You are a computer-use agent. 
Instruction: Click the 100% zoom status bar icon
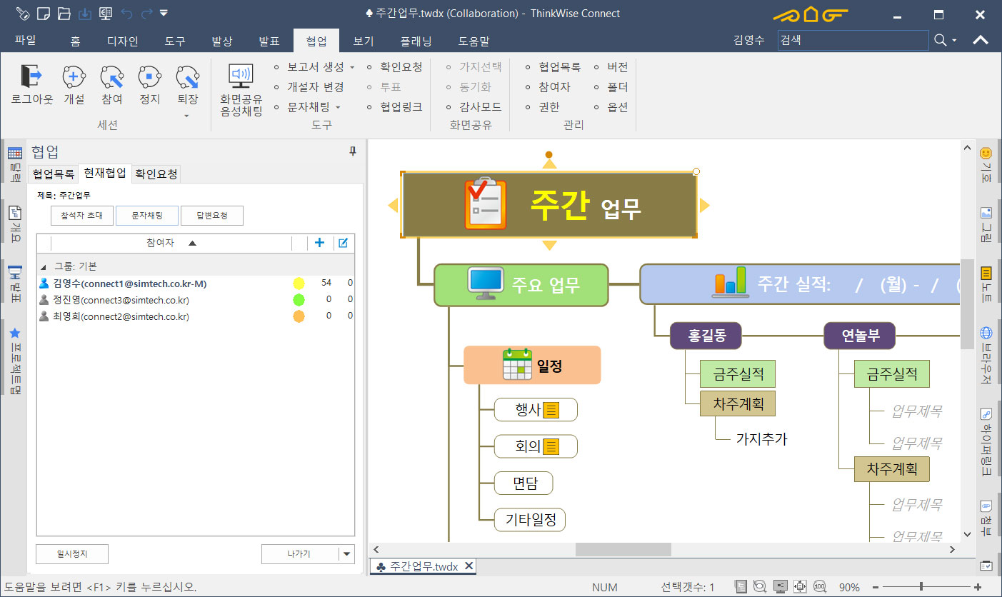820,587
